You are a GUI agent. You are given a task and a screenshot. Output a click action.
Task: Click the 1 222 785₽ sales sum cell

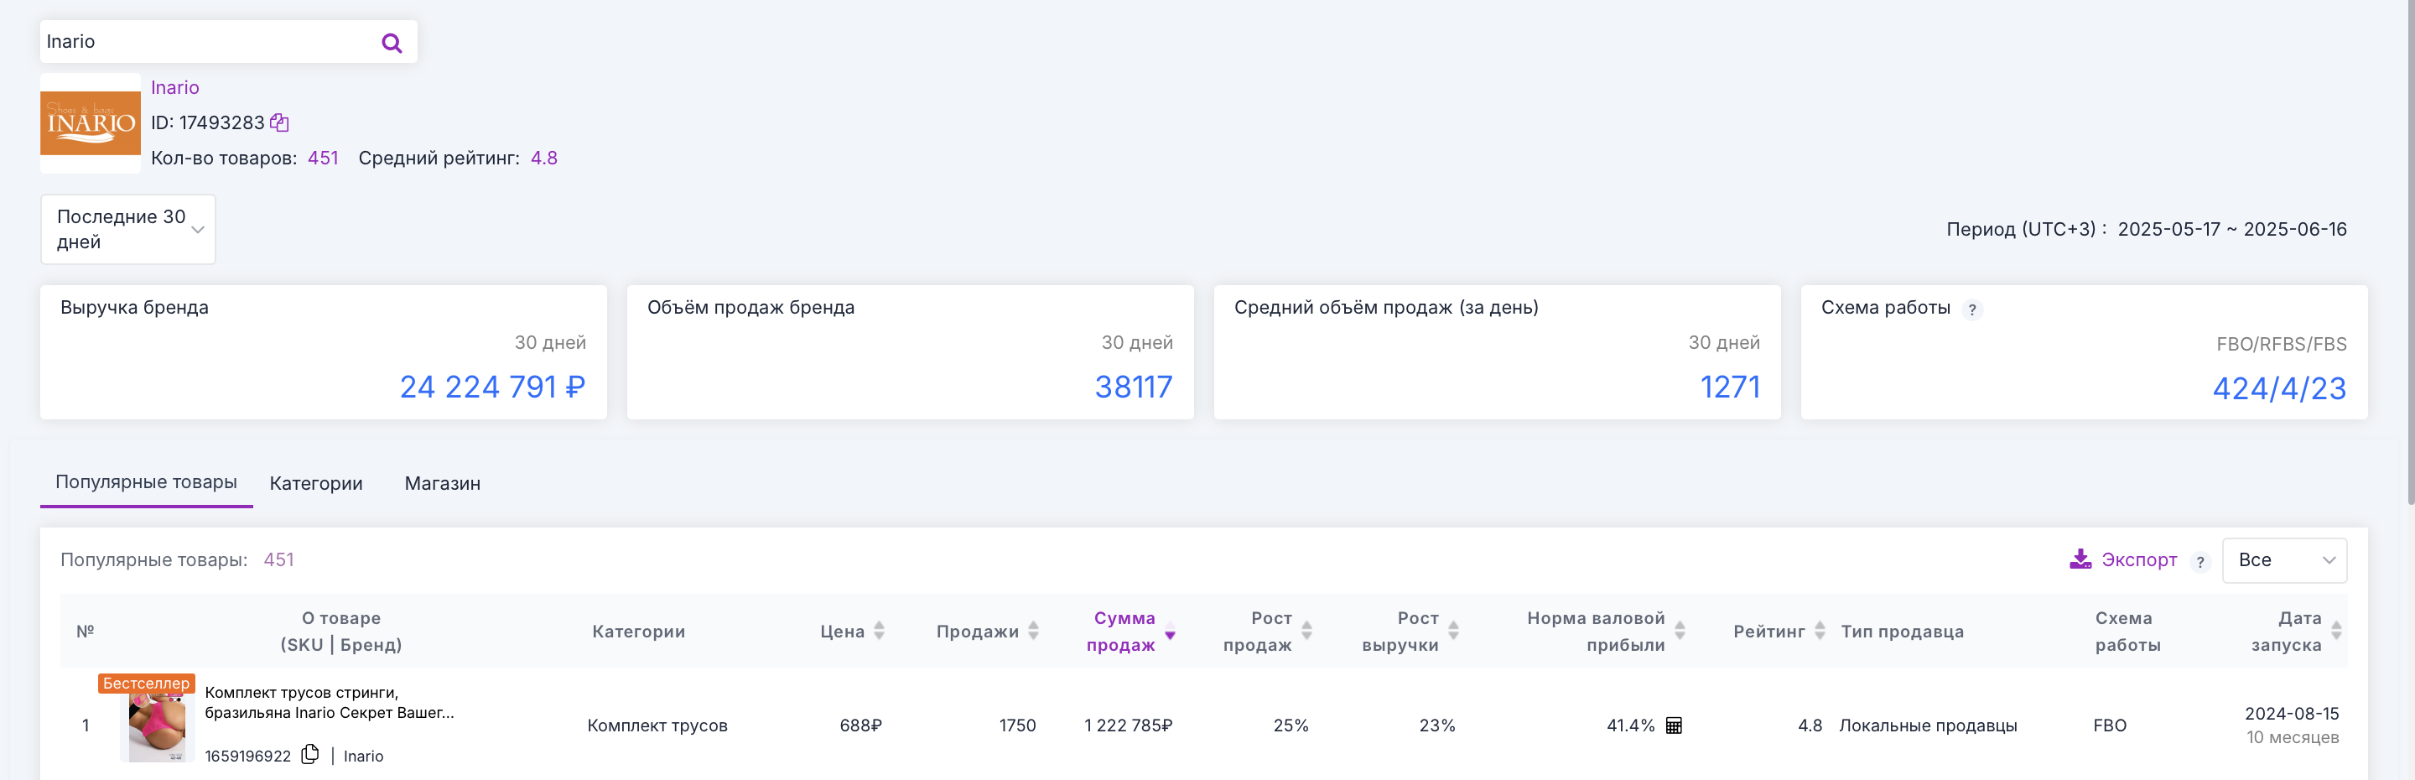click(1128, 725)
